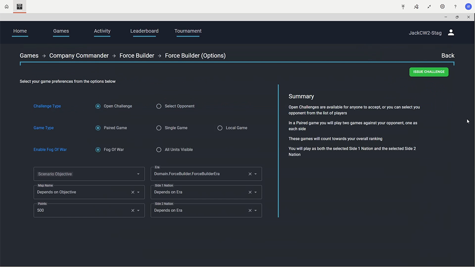Enable All Units Visible
475x267 pixels.
click(x=158, y=150)
